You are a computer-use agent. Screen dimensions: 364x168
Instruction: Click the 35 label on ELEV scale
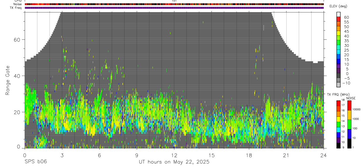click(x=346, y=41)
